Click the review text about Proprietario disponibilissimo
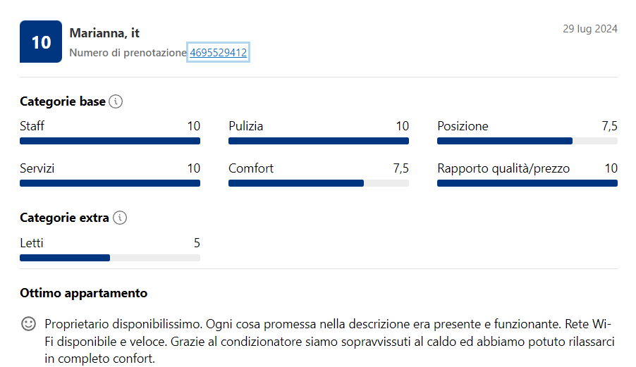This screenshot has height=367, width=636. click(329, 341)
